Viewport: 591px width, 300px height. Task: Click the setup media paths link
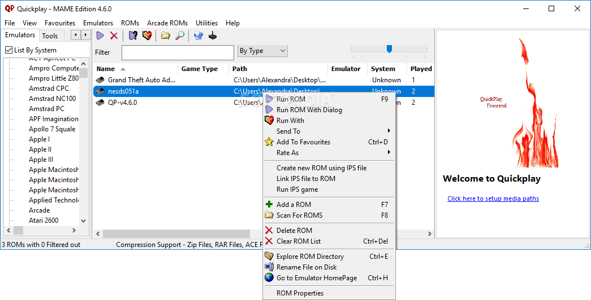(493, 198)
